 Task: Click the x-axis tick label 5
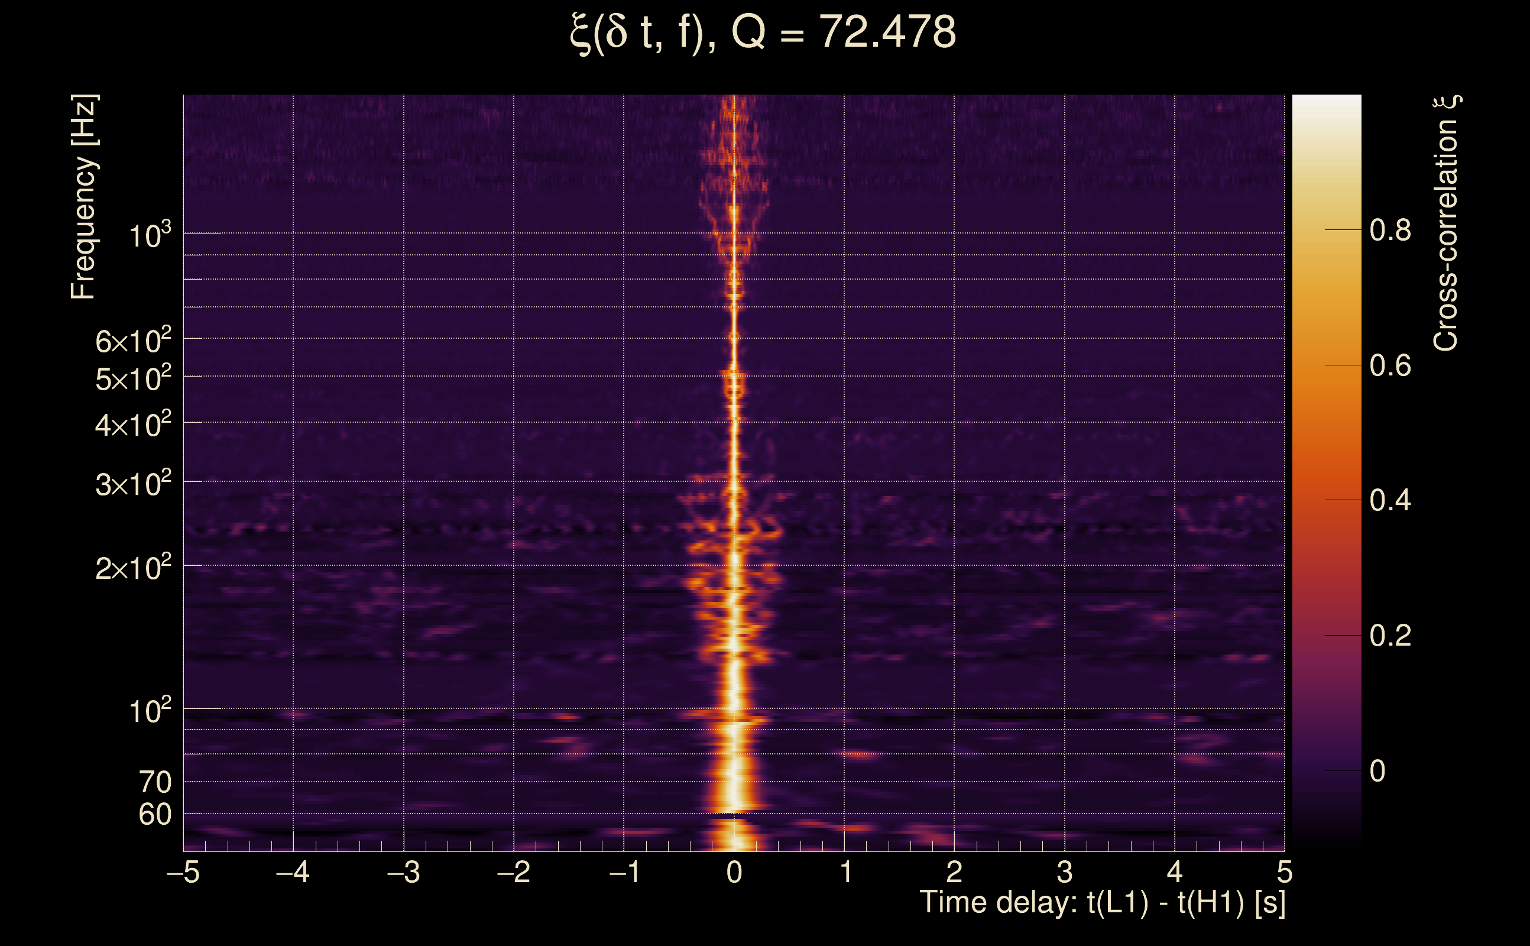[1284, 872]
